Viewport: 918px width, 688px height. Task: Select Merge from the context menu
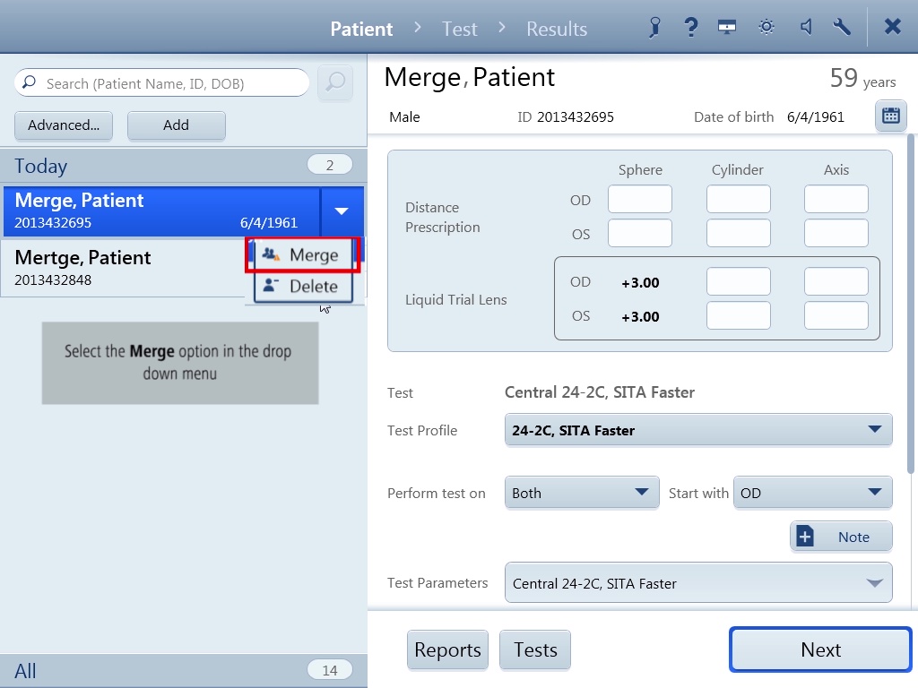pyautogui.click(x=308, y=254)
